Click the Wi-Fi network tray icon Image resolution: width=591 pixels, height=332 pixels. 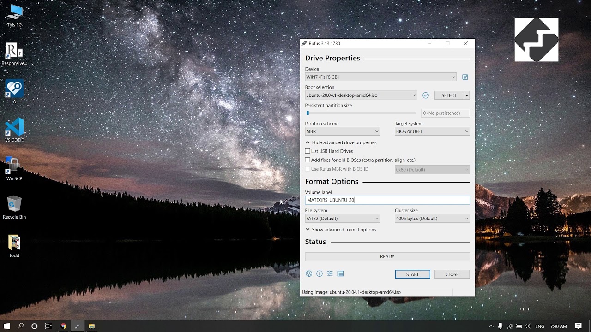(510, 326)
